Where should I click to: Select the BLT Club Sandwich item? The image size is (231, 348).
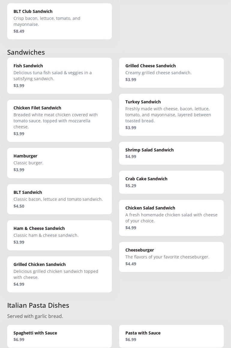click(x=59, y=21)
